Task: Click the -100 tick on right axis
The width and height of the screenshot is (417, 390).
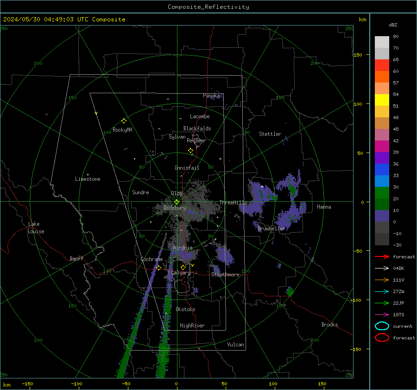Action: click(x=355, y=300)
